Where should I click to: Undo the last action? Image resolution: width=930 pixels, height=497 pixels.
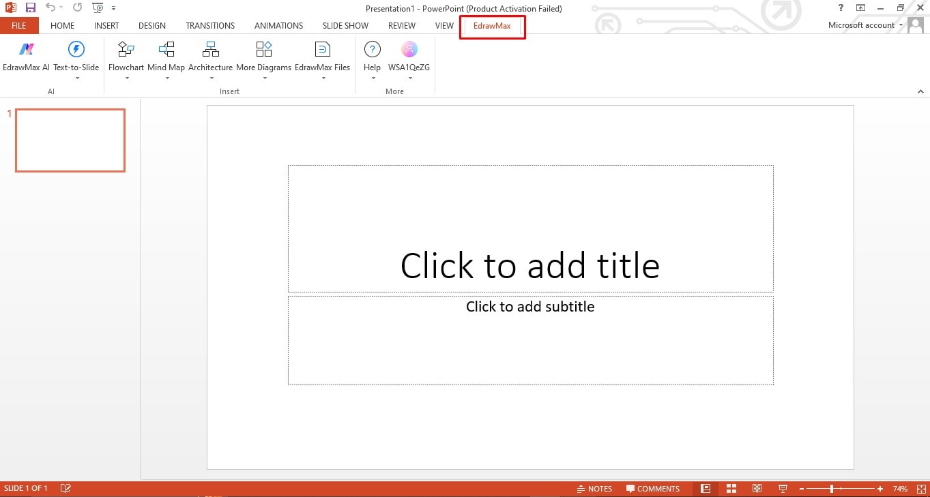tap(50, 8)
